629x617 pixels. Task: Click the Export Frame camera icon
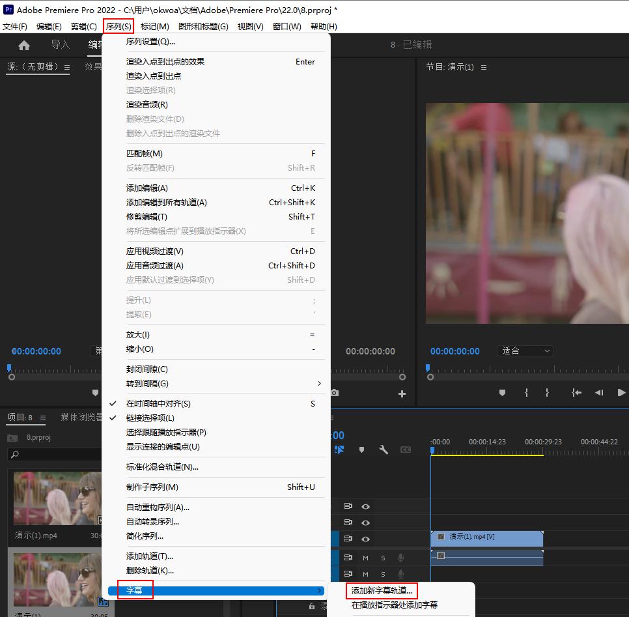tap(334, 393)
